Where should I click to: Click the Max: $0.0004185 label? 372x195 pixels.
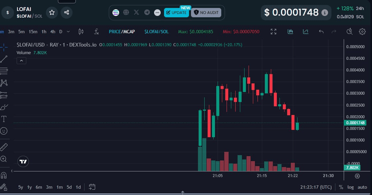click(196, 32)
